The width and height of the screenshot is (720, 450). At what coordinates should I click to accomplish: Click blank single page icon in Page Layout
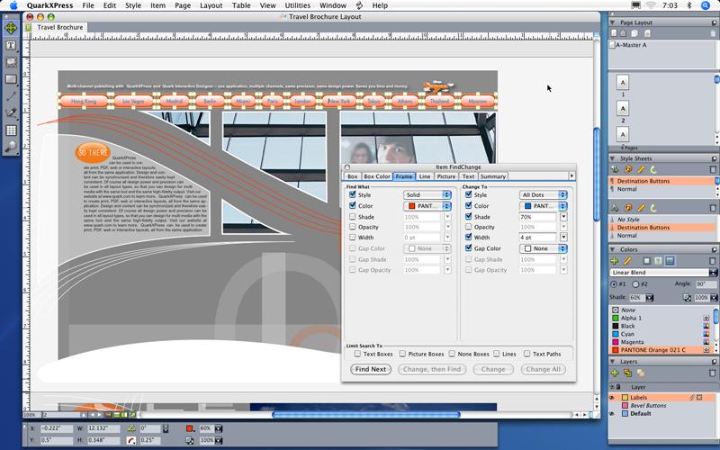[614, 33]
